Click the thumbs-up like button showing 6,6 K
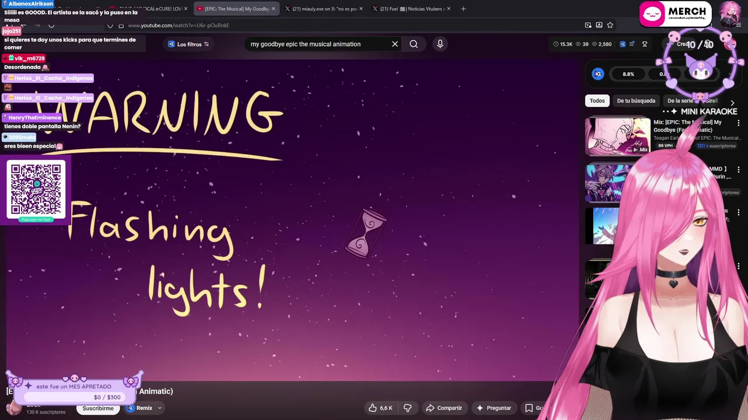This screenshot has height=420, width=748. pos(380,408)
